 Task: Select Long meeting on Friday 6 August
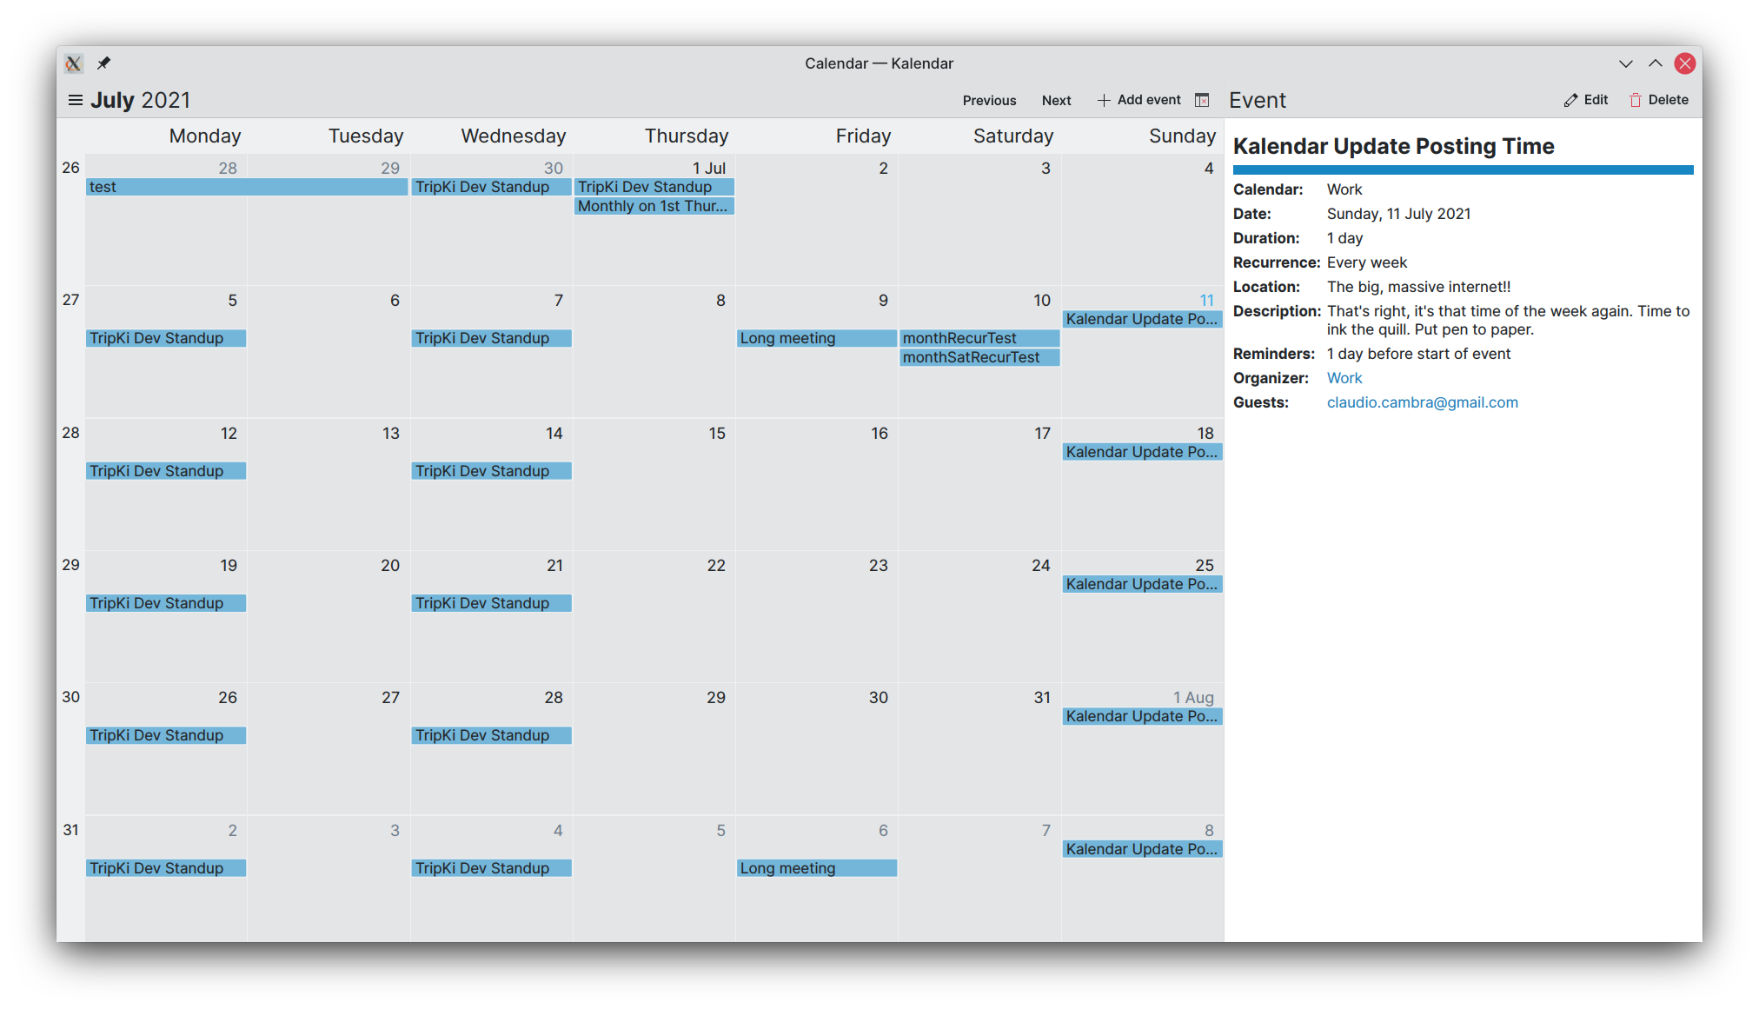(817, 868)
